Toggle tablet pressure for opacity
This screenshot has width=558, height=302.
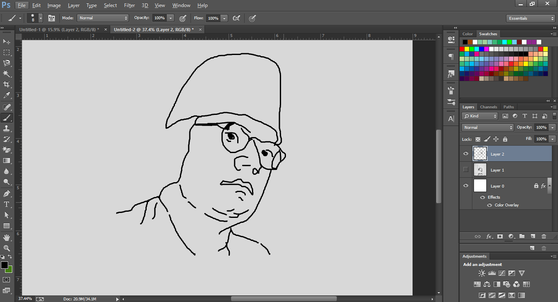183,18
